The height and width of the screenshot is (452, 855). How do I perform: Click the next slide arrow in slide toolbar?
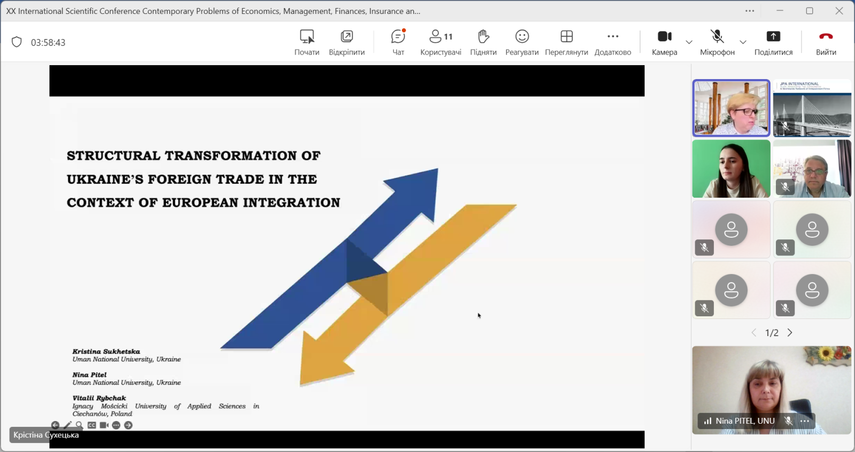pos(128,425)
